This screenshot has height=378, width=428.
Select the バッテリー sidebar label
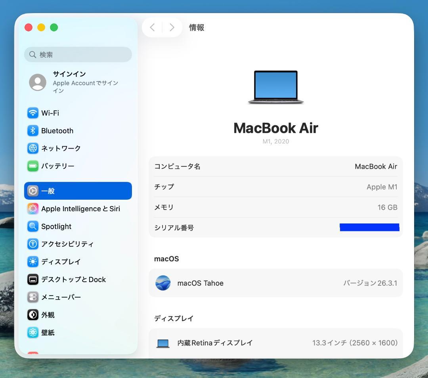57,166
